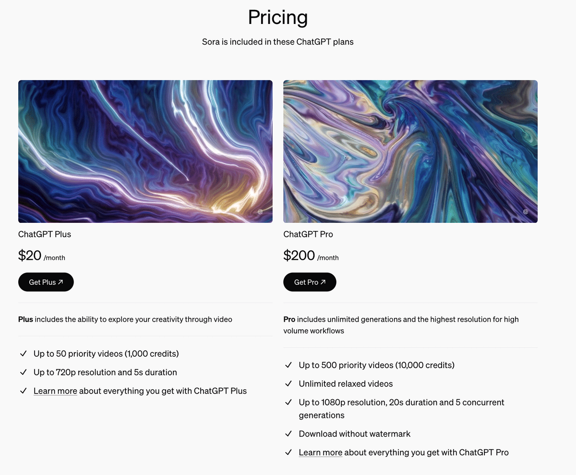Click the Get Pro button
Screen dimensions: 576x475
click(310, 282)
